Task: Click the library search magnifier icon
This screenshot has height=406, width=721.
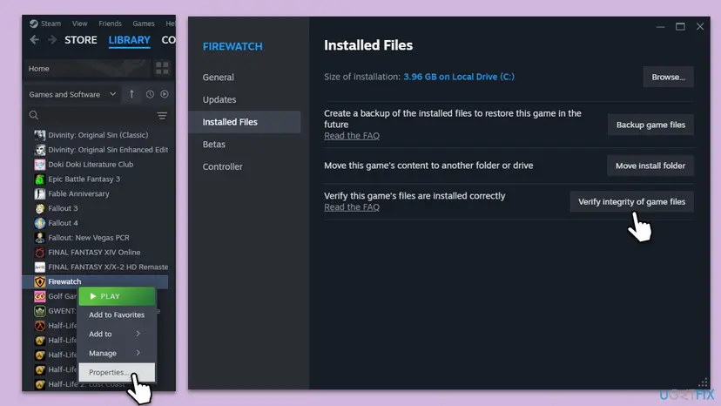Action: click(x=34, y=115)
